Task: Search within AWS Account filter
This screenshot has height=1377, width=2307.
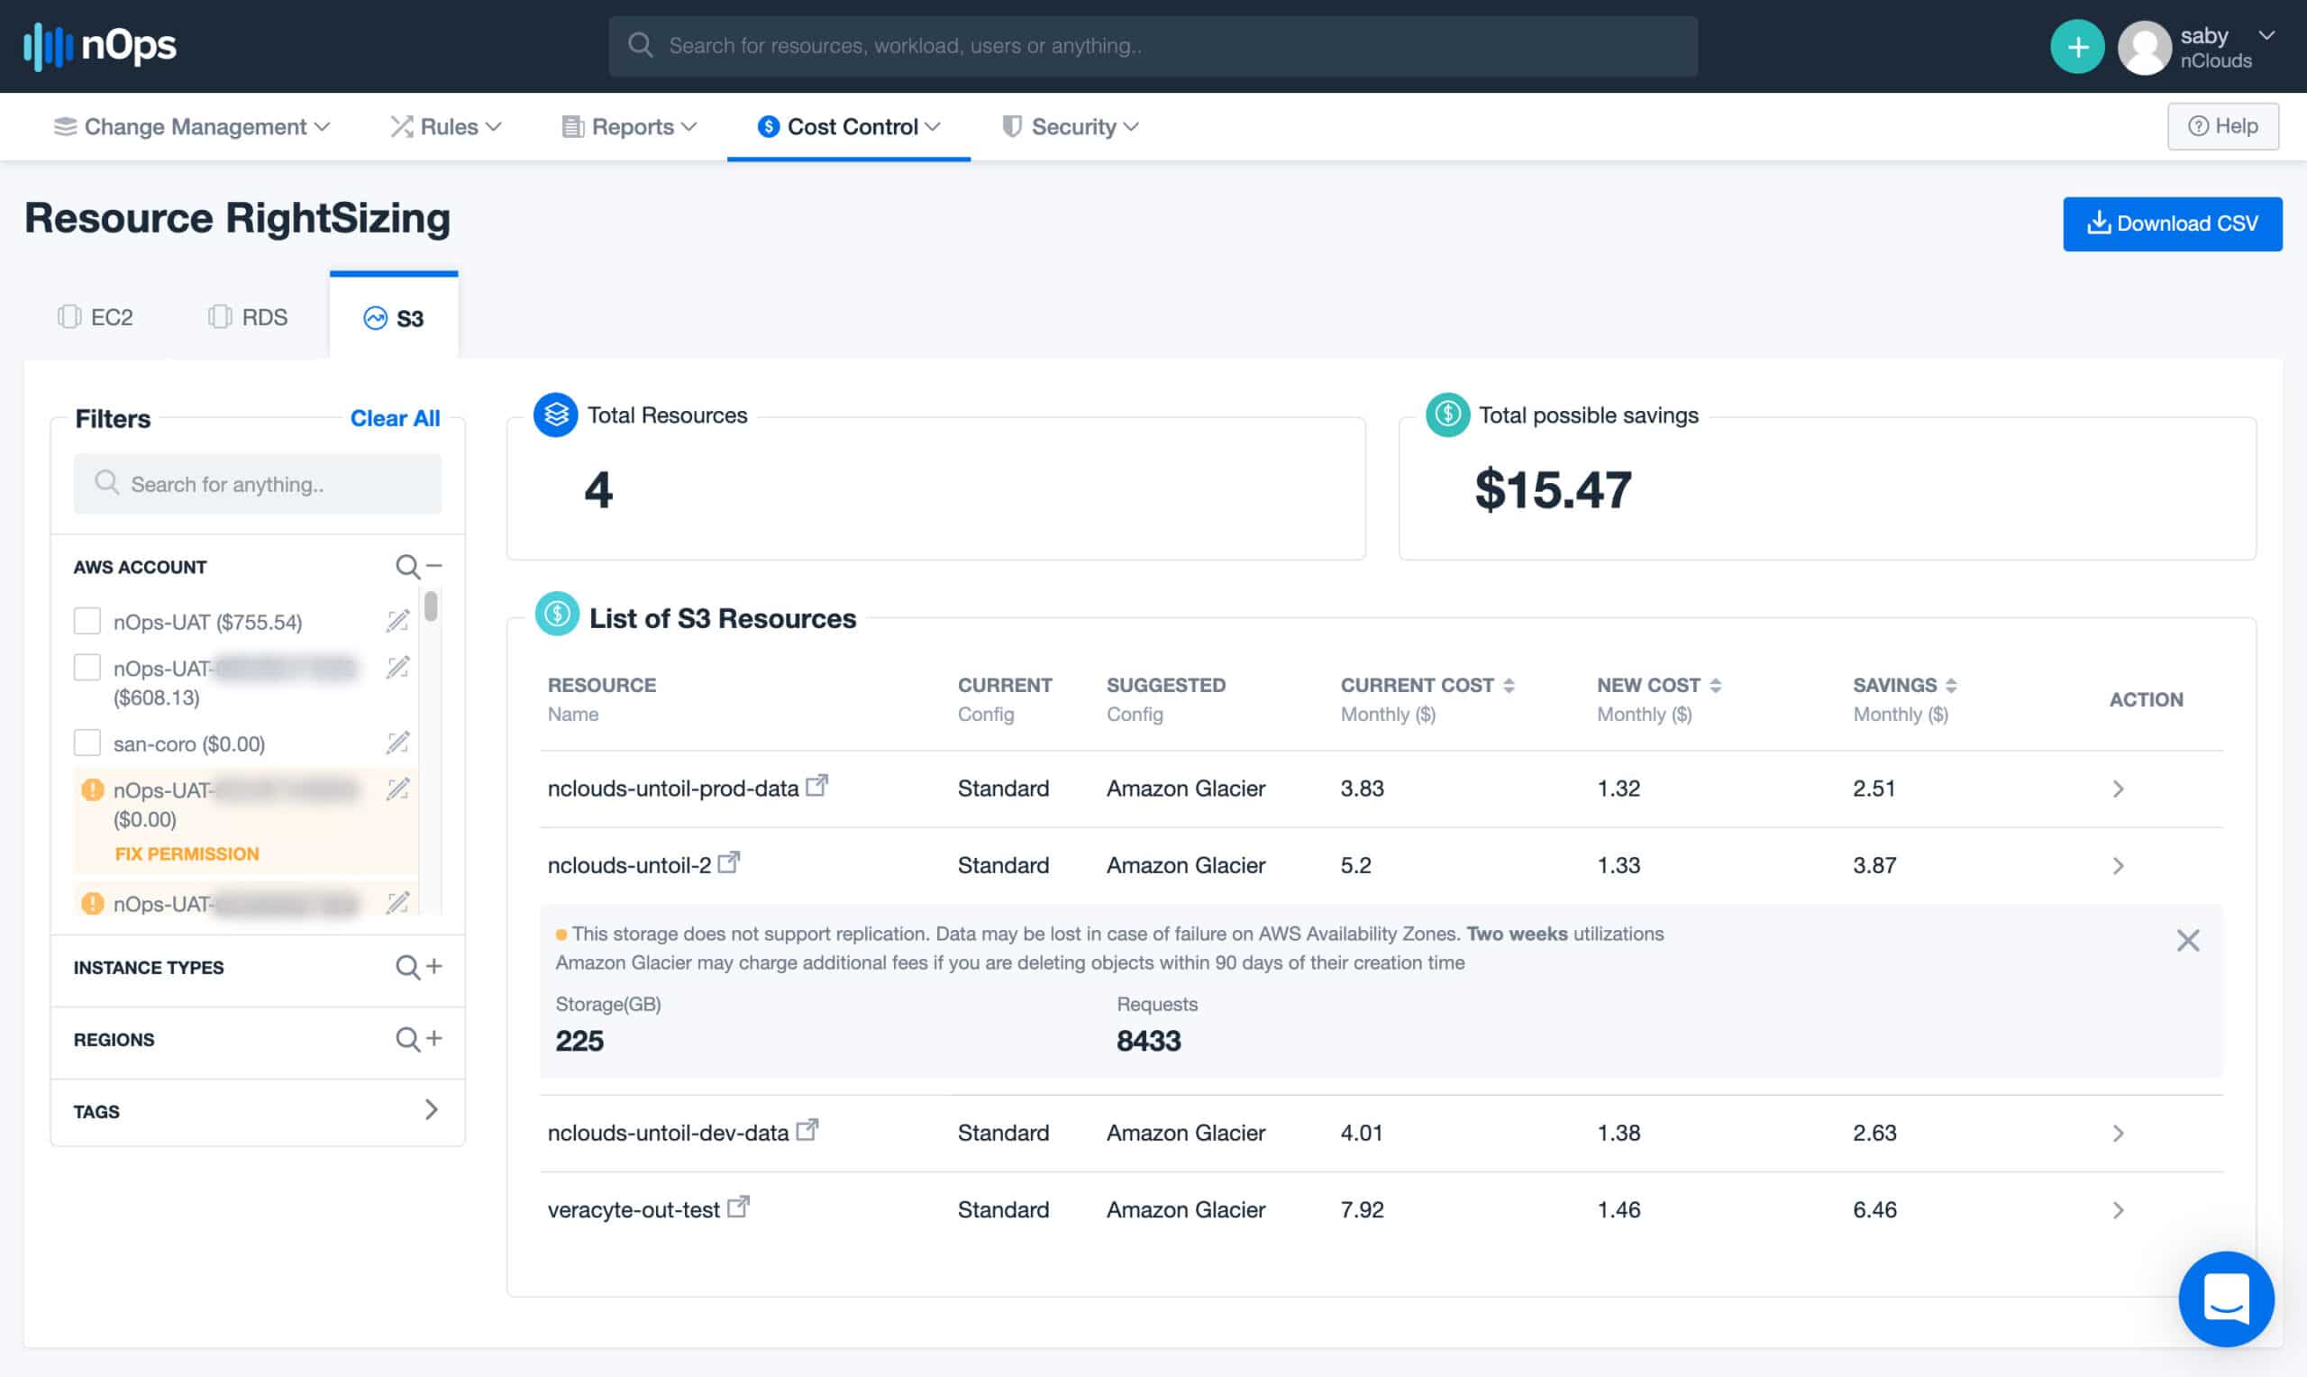Action: pyautogui.click(x=407, y=566)
